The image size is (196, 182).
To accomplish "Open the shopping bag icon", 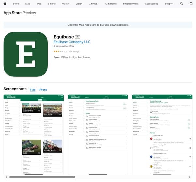I will coord(191,3).
